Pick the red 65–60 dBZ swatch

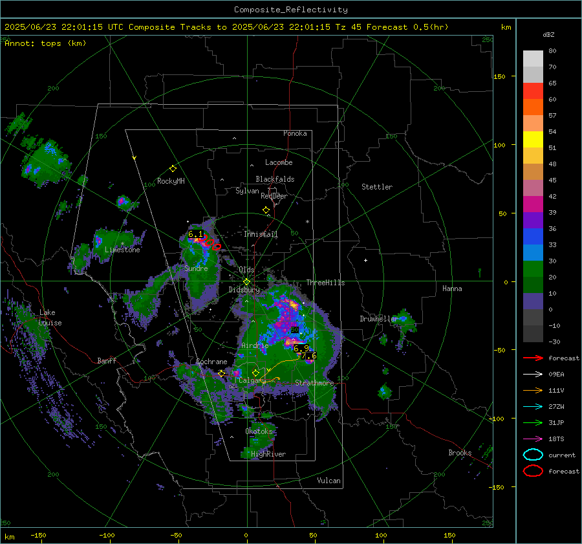(x=533, y=91)
